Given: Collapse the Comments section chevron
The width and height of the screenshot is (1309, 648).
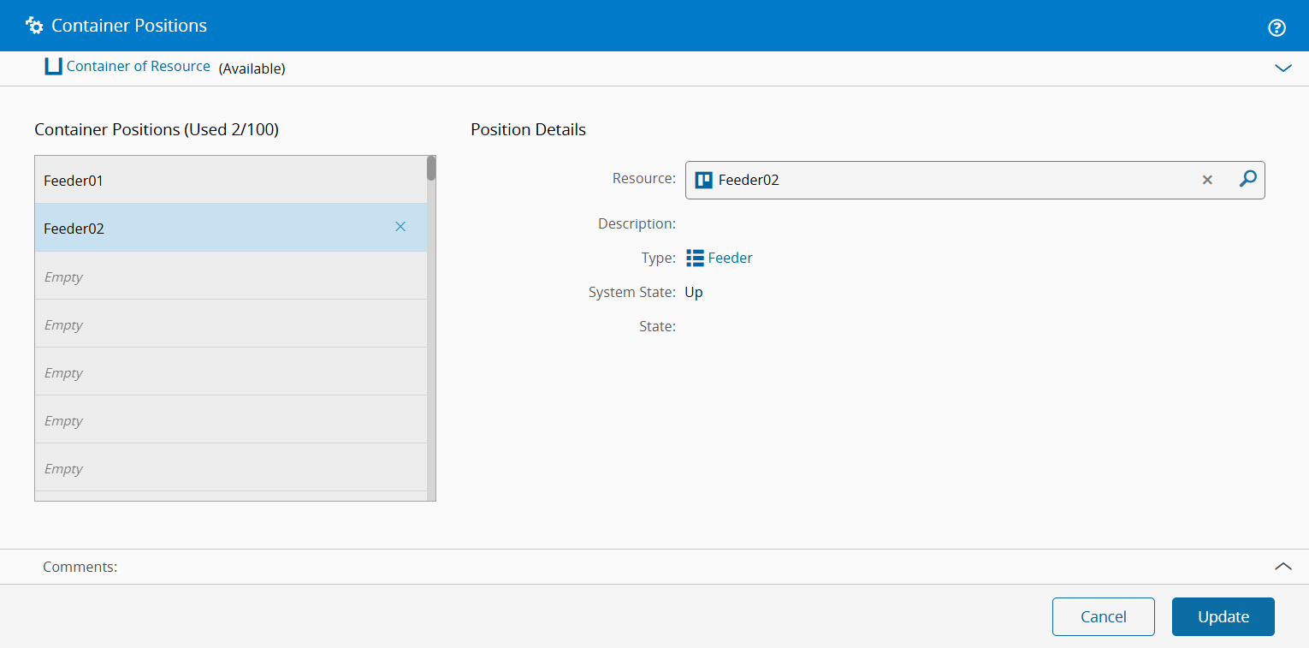Looking at the screenshot, I should [1283, 566].
